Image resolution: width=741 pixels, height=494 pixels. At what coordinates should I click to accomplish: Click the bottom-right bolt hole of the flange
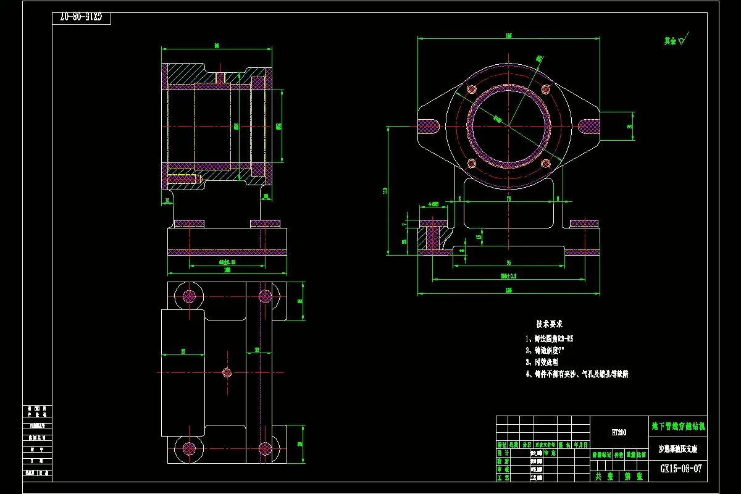coord(545,164)
